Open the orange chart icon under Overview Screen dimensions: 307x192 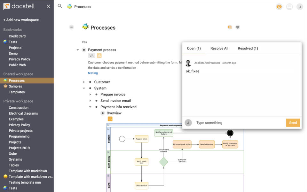110,119
